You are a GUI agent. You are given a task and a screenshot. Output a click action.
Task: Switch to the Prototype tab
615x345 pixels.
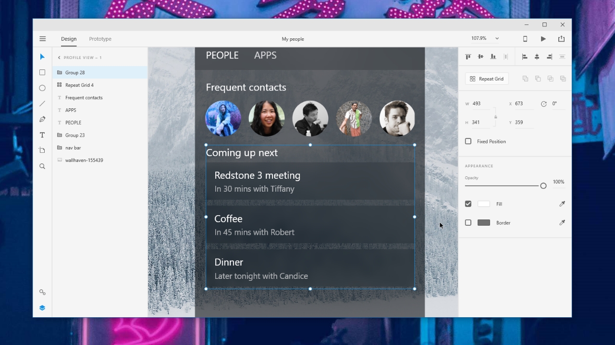tap(100, 39)
